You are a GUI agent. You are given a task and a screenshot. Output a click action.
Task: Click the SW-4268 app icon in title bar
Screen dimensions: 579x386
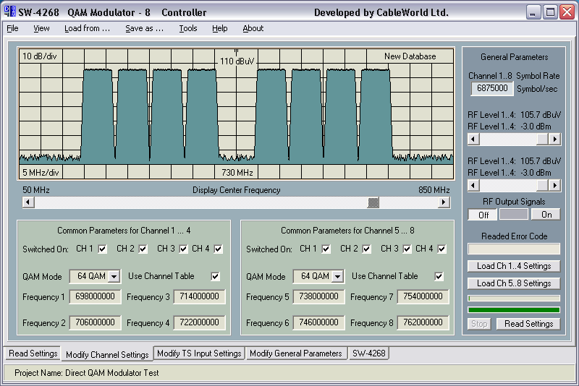tap(10, 12)
